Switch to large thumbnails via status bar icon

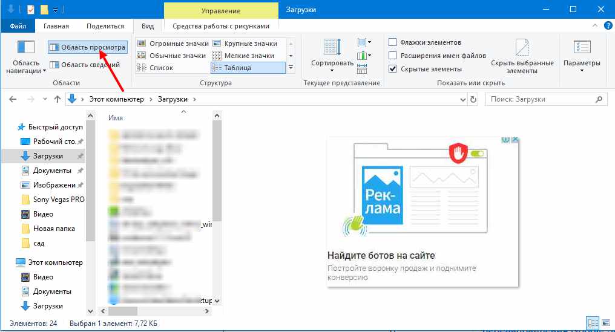click(606, 324)
